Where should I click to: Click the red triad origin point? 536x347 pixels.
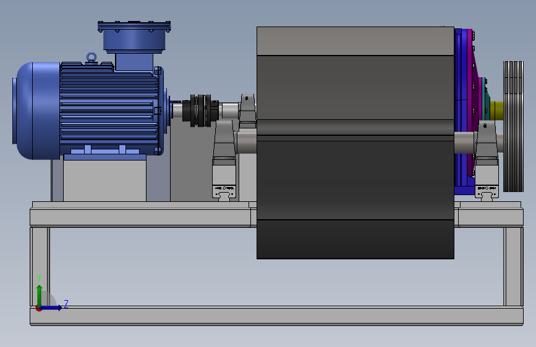(x=38, y=309)
